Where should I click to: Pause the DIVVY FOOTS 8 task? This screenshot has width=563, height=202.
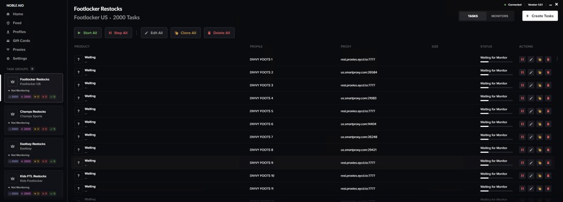click(x=522, y=150)
